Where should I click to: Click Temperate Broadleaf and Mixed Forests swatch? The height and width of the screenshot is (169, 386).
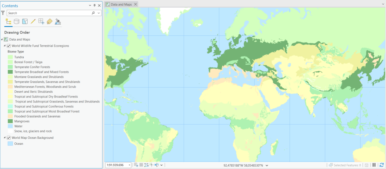[x=10, y=72]
